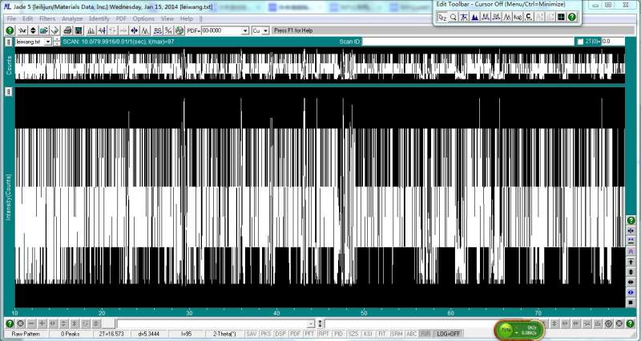Click the C tool in Edit Toolbar

pyautogui.click(x=529, y=17)
